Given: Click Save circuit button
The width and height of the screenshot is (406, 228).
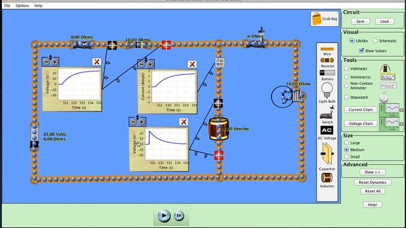Looking at the screenshot, I should 360,21.
